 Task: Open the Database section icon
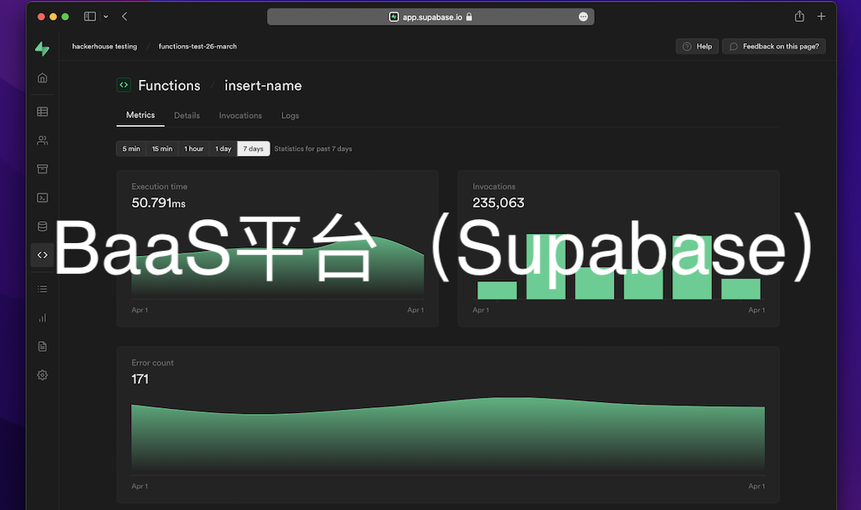pyautogui.click(x=42, y=226)
